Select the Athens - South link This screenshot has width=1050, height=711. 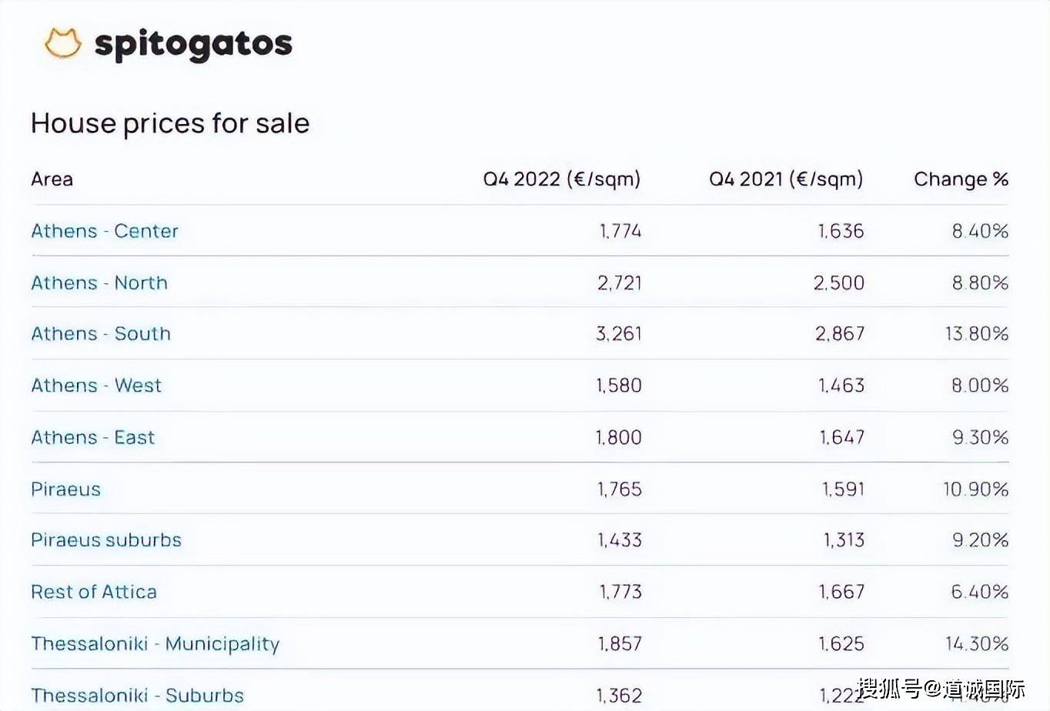pos(101,334)
